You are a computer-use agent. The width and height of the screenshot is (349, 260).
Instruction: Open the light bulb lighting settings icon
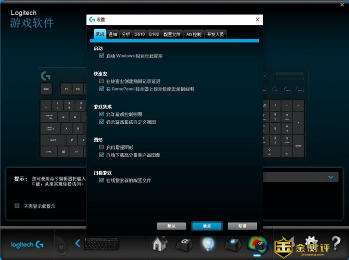coord(207,244)
